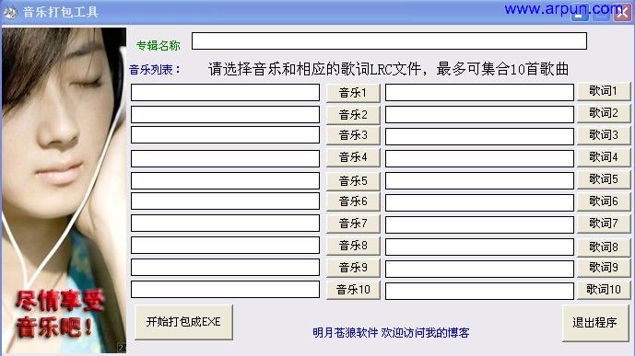The height and width of the screenshot is (356, 635).
Task: Select the lyrics path field beside 歌词3
Action: pyautogui.click(x=479, y=136)
